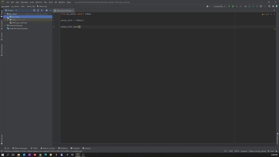Viewport: 279px width, 157px height.
Task: Click the line separator CRLF in status bar
Action: (231, 151)
